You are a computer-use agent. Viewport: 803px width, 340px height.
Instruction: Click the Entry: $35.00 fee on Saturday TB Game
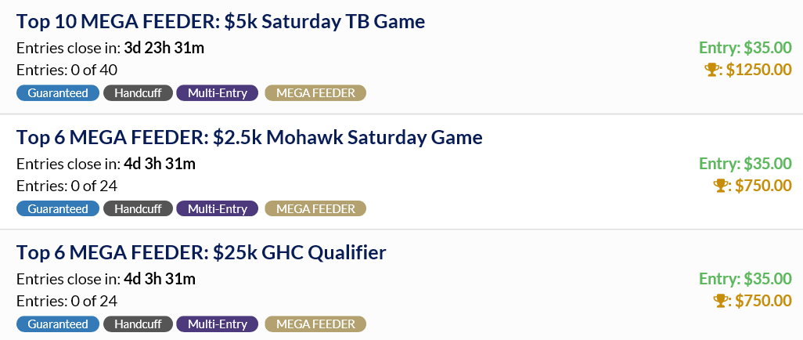click(x=745, y=48)
